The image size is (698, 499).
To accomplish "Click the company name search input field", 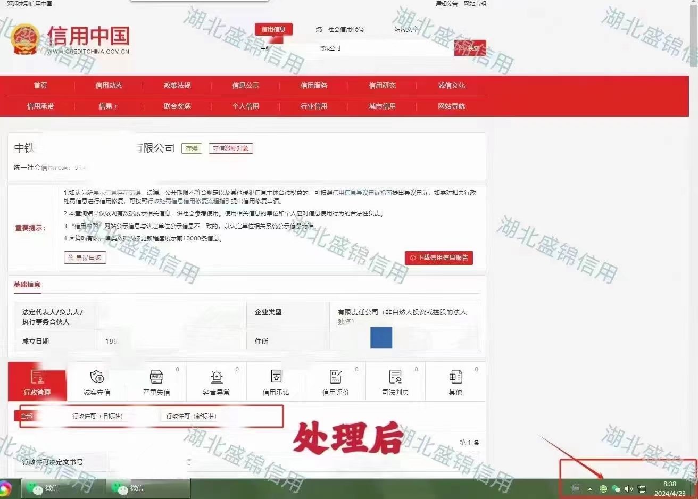I will (356, 48).
